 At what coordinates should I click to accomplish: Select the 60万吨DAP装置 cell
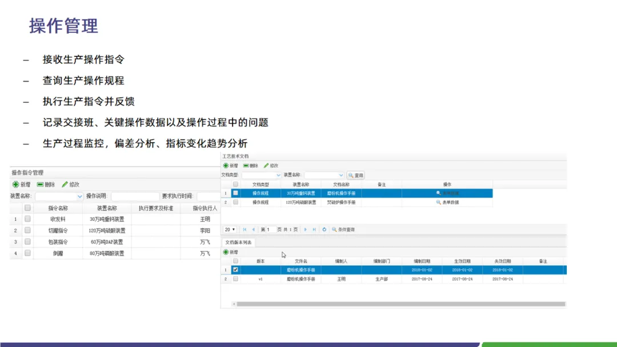(107, 242)
